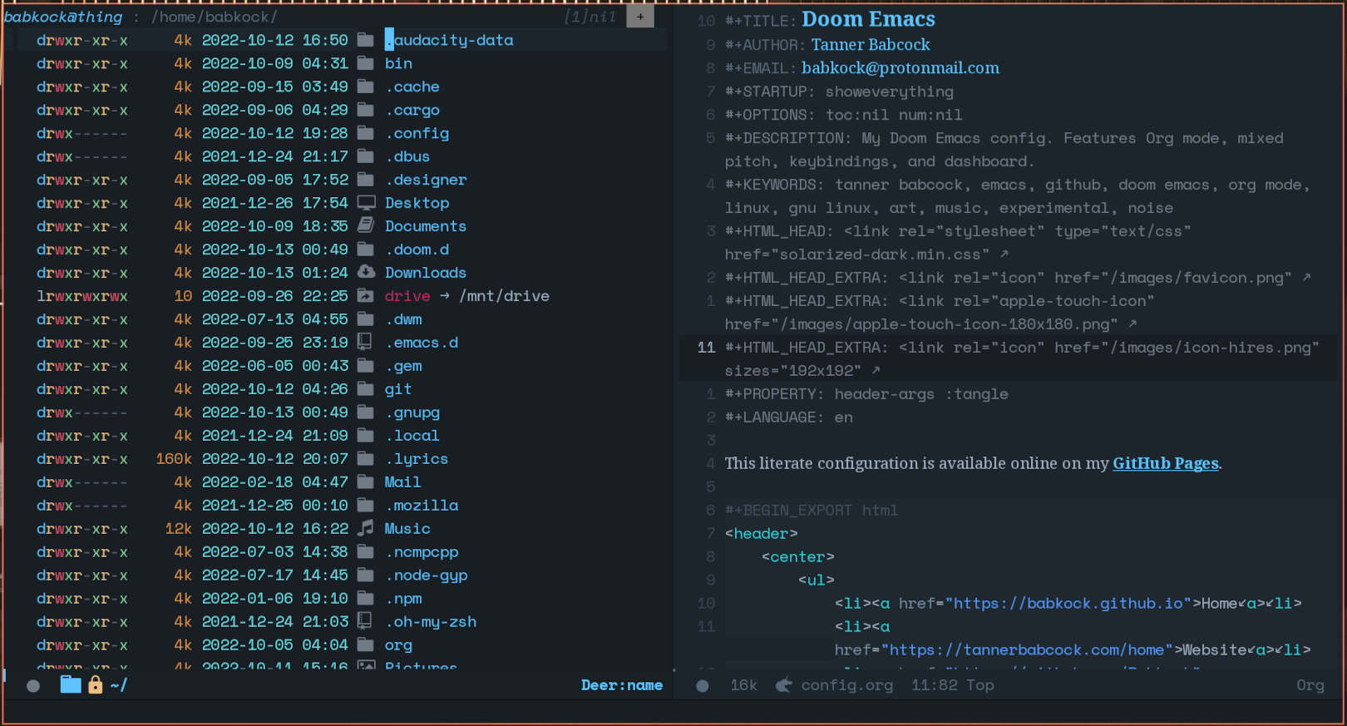Click the https://babkock.github.io URL
Image resolution: width=1347 pixels, height=726 pixels.
1068,604
